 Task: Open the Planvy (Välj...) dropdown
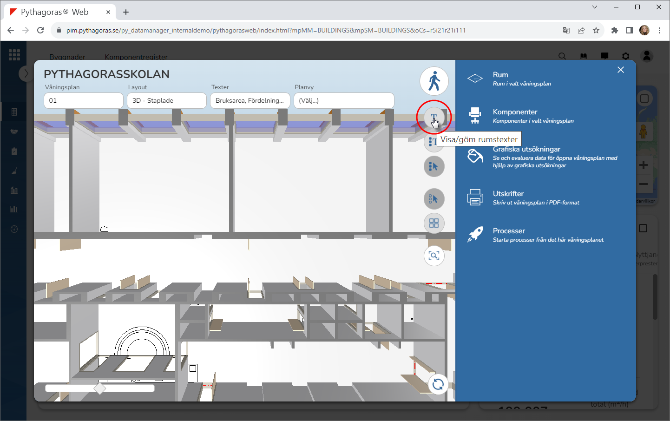[344, 100]
